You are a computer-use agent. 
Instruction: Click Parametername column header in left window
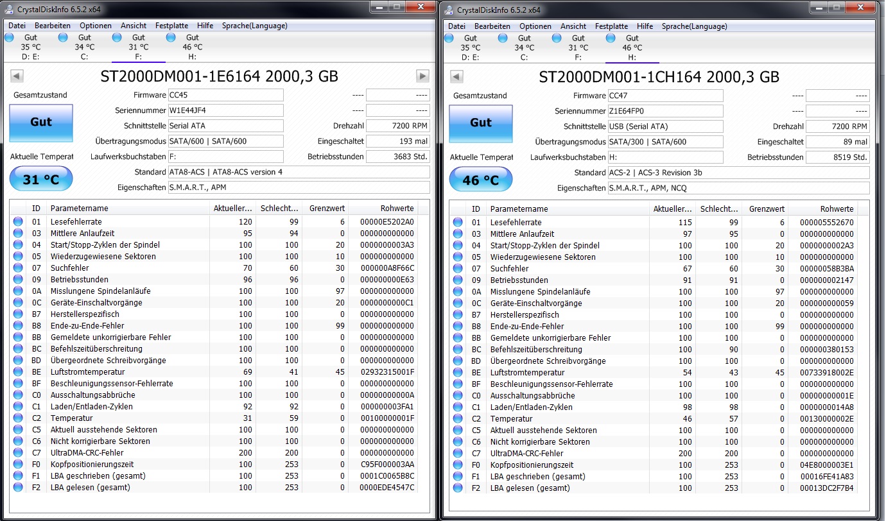click(128, 209)
